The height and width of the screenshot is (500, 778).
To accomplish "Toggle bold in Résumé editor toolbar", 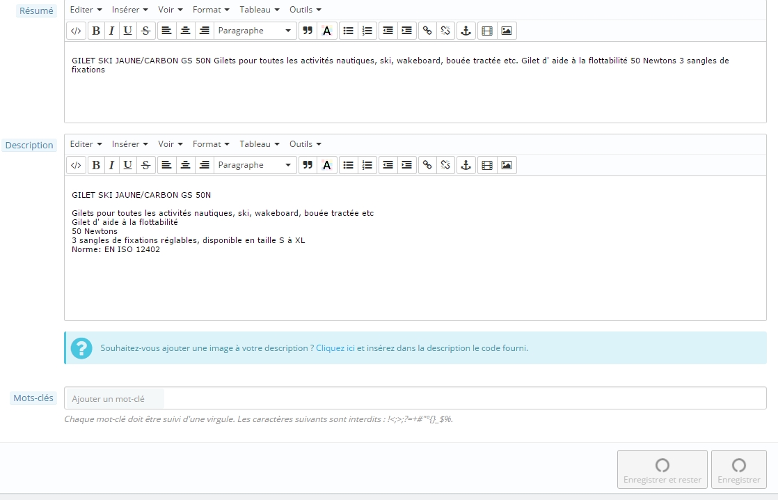I will point(96,31).
